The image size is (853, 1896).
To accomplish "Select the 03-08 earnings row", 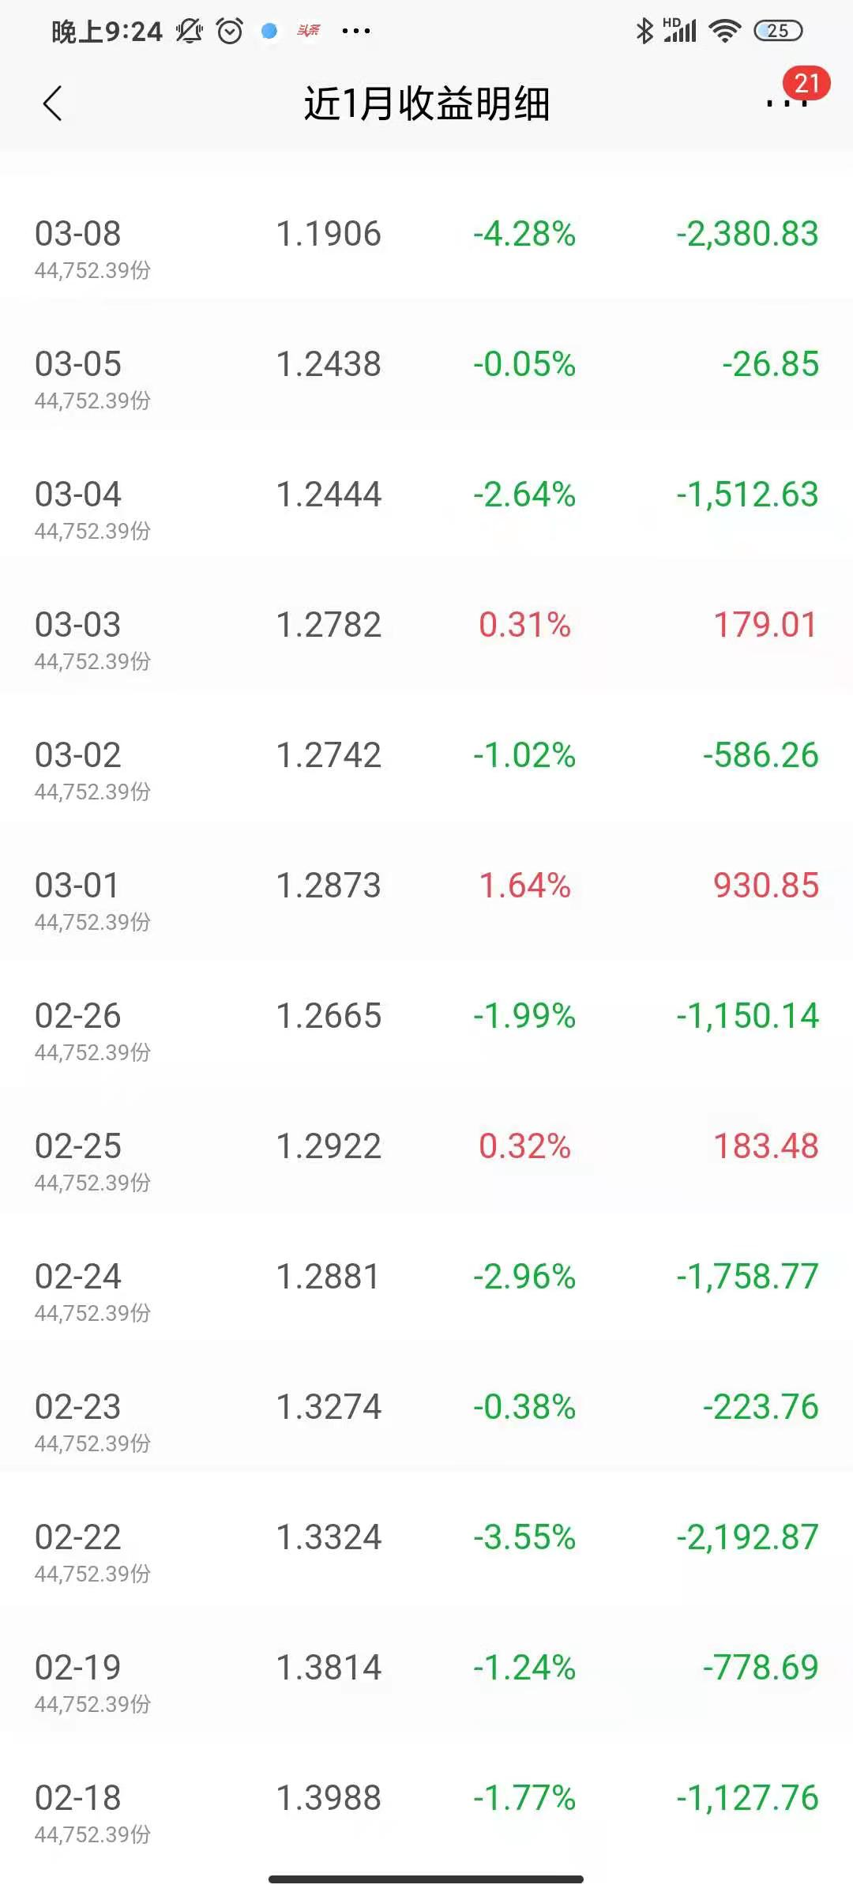I will click(426, 246).
